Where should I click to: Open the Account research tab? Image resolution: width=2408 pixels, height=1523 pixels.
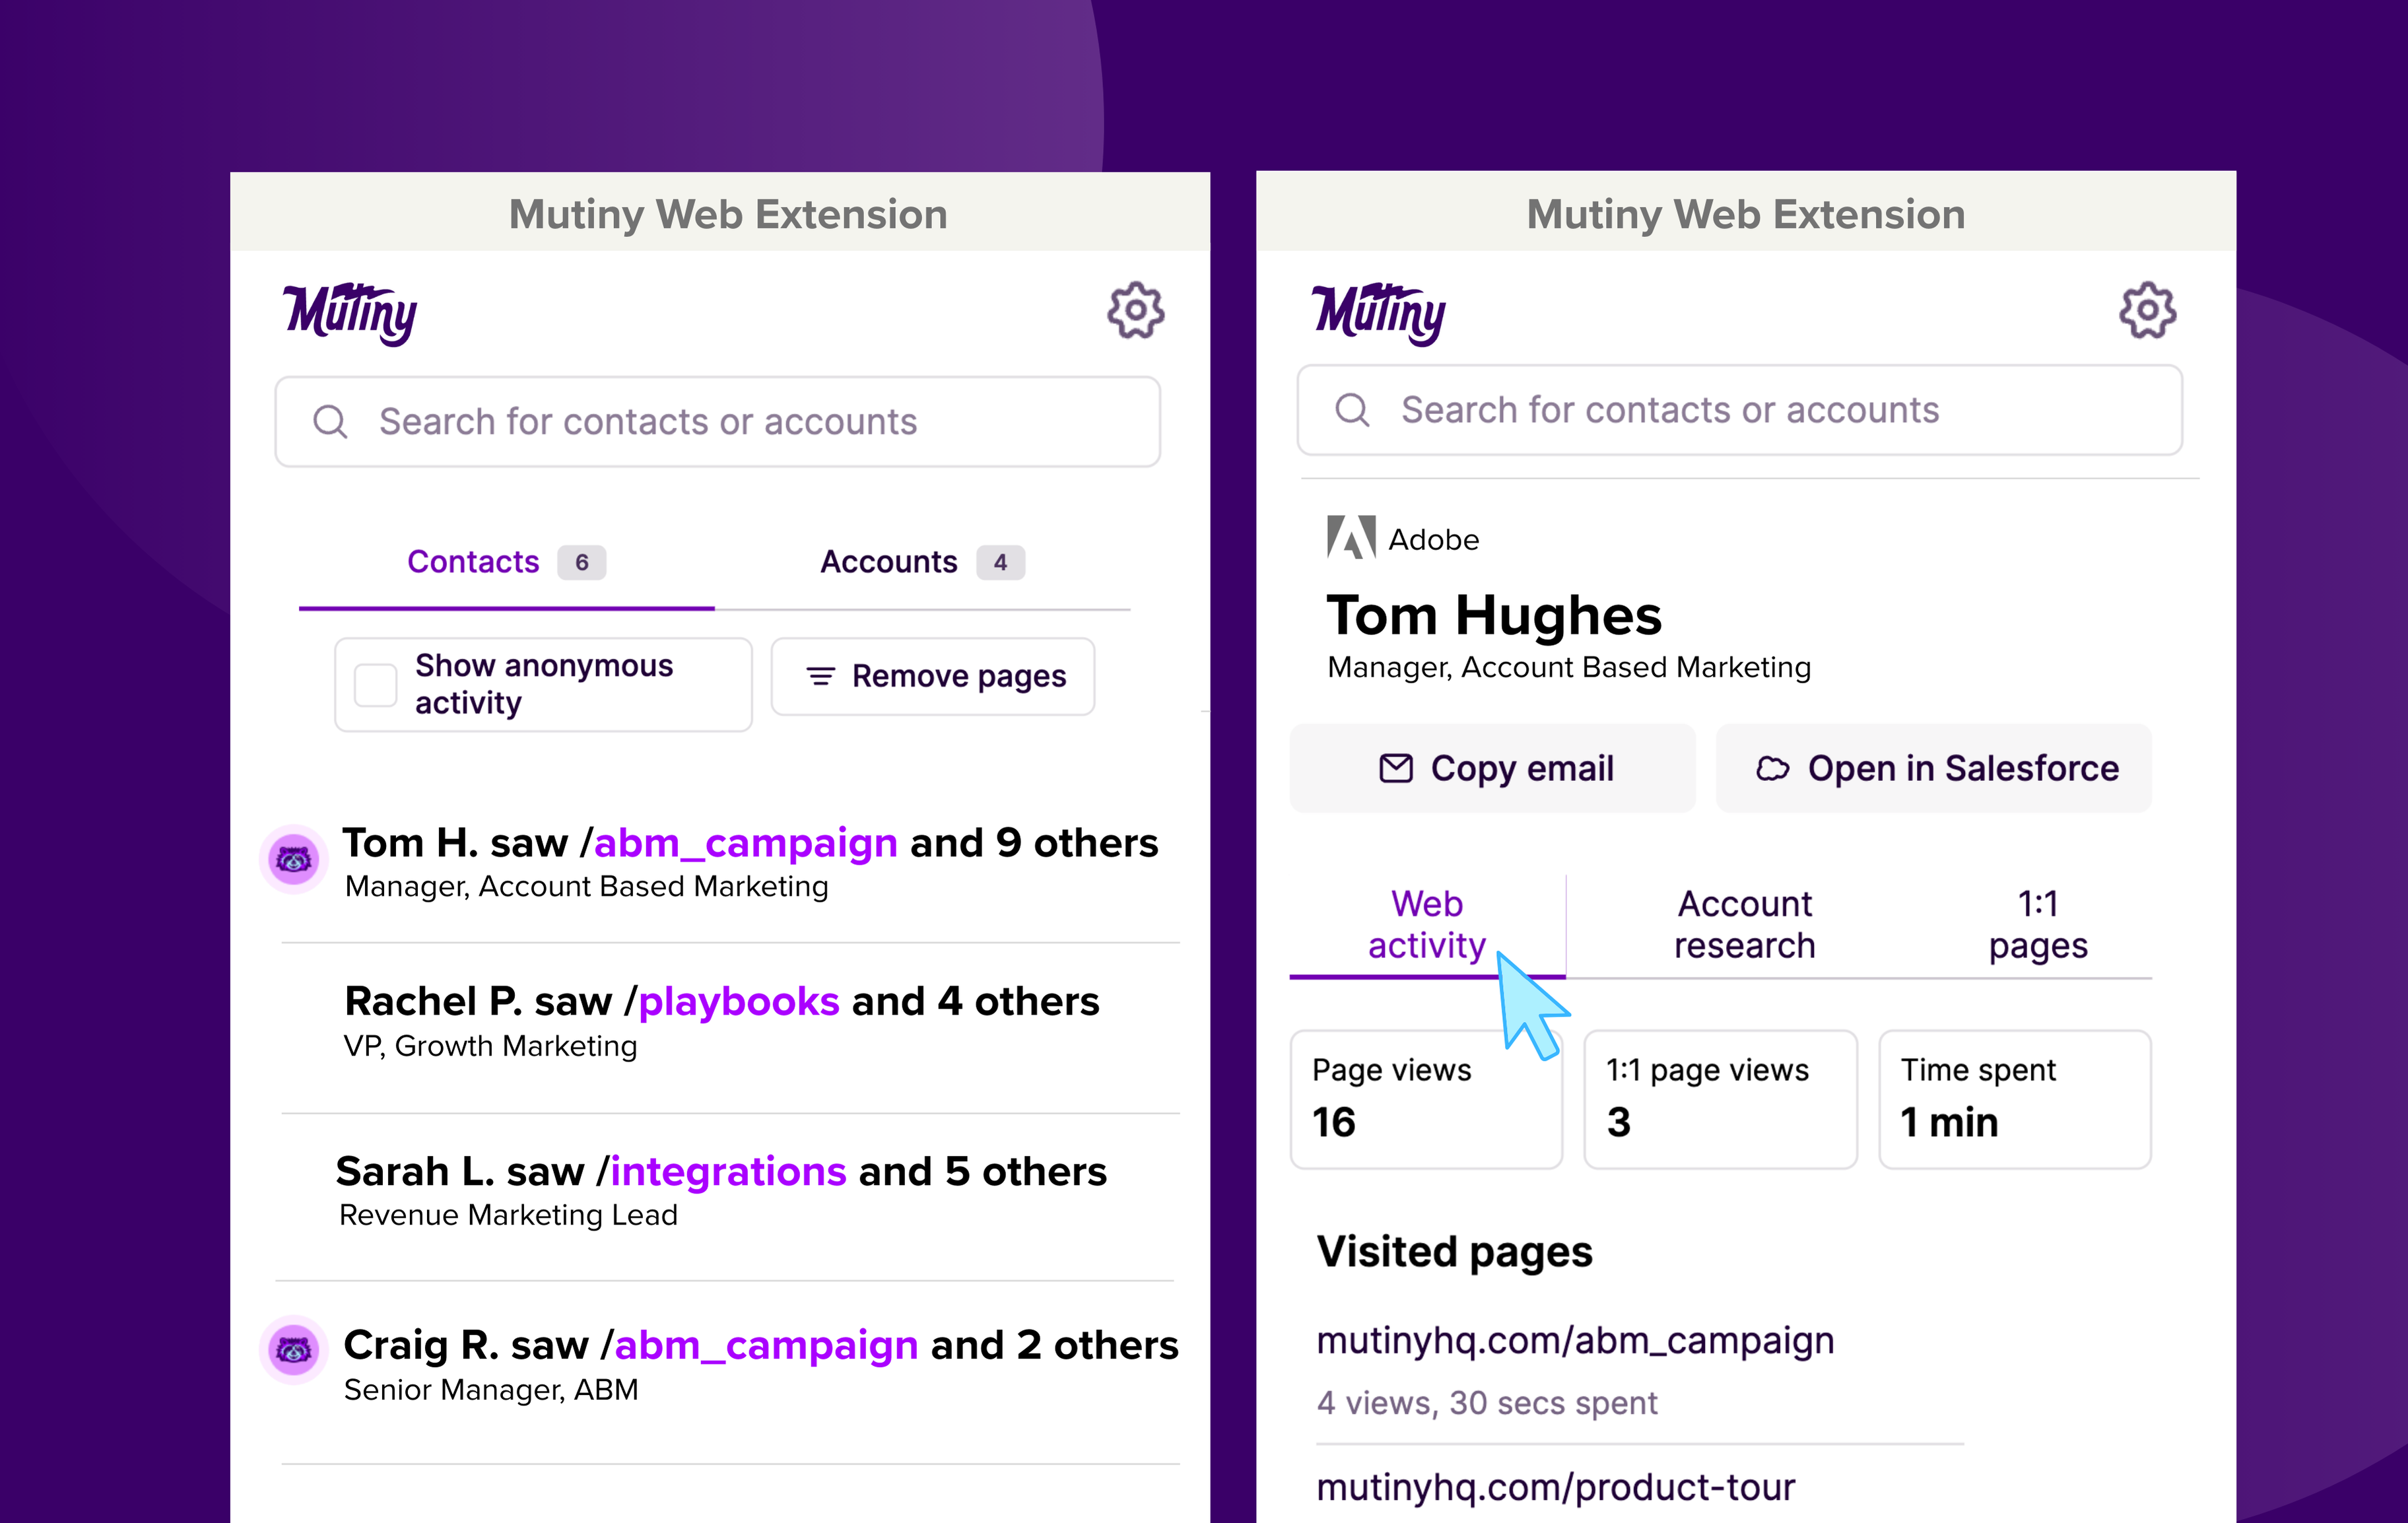pos(1744,925)
